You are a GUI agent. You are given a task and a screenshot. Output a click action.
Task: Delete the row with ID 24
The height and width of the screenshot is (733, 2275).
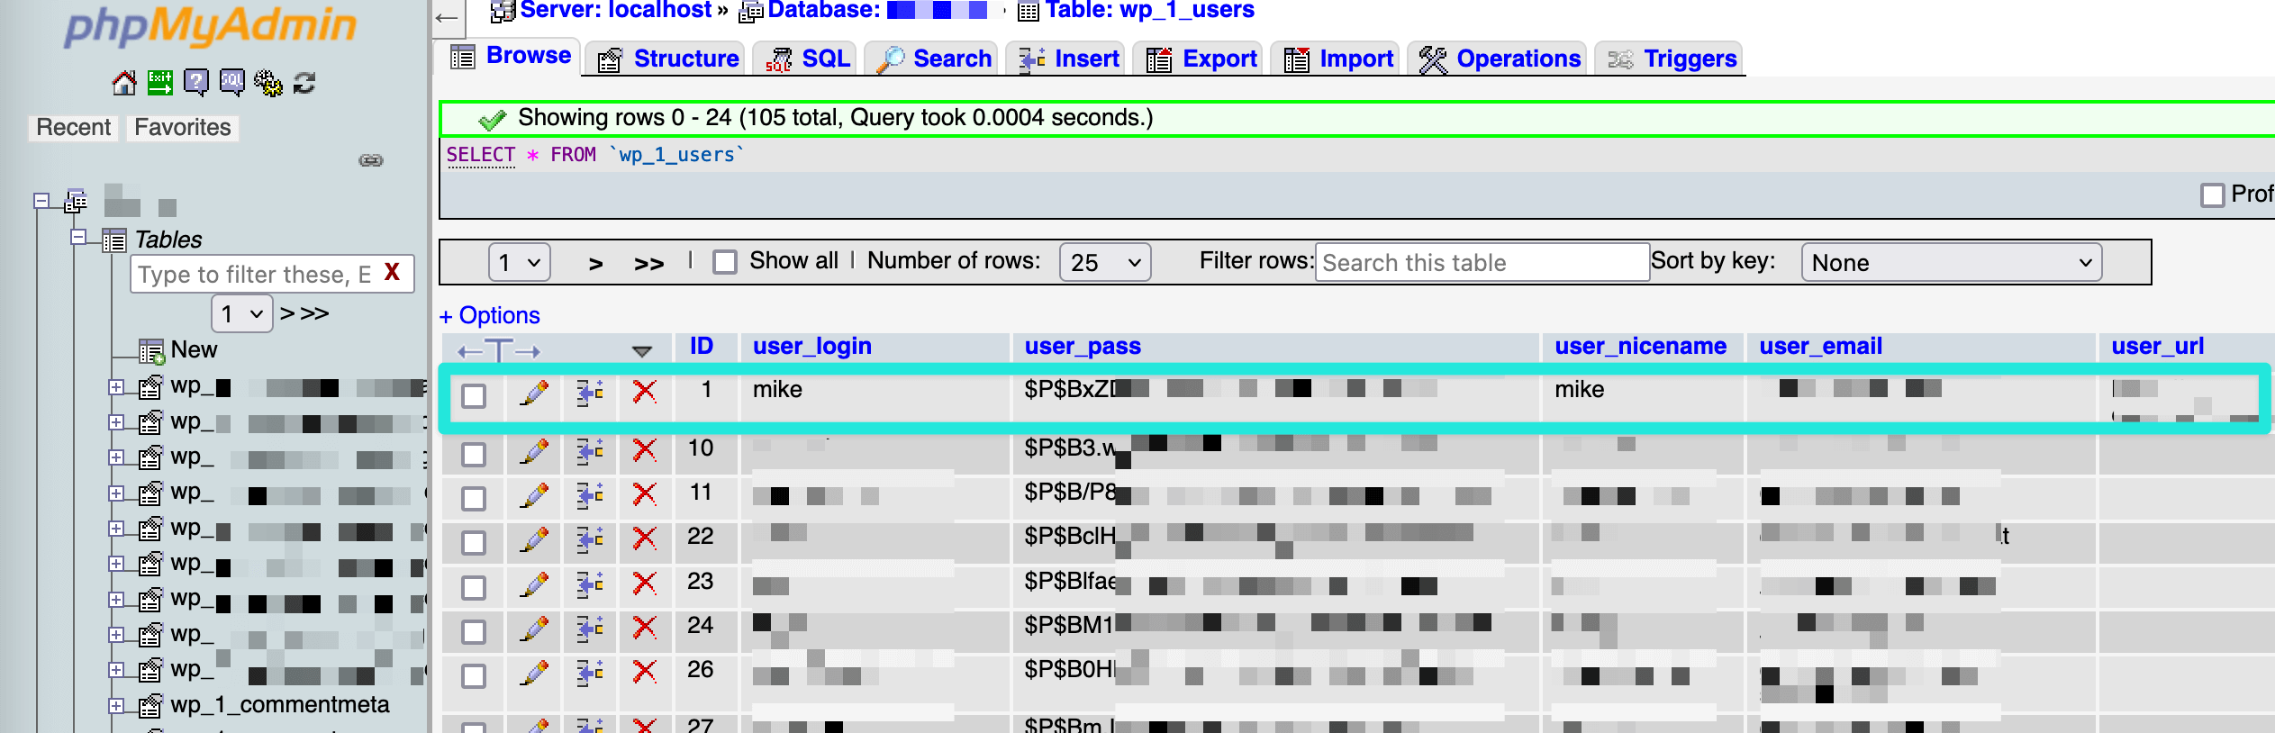(644, 628)
